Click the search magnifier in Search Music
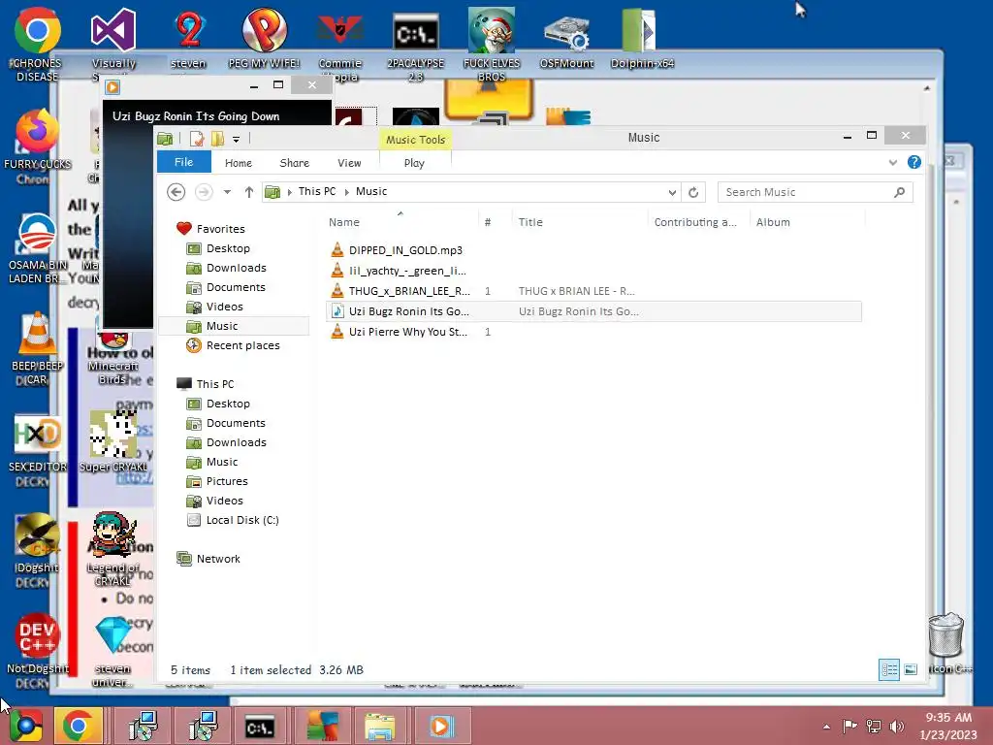Screen dimensions: 993x745 (899, 192)
